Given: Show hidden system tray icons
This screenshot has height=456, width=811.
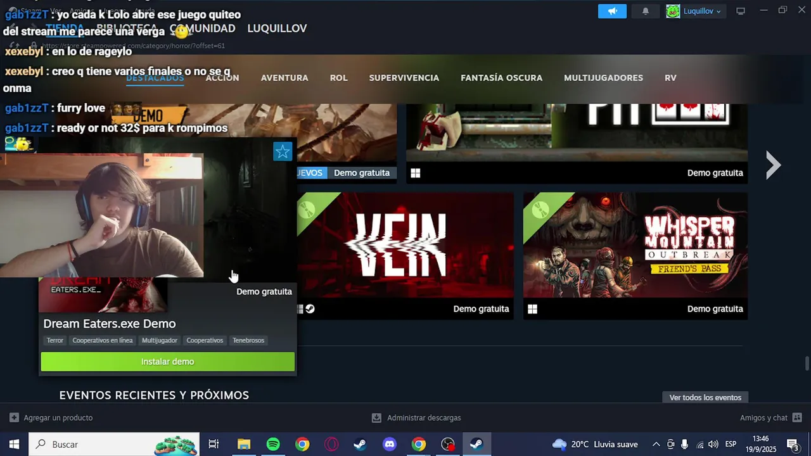Looking at the screenshot, I should pos(656,445).
